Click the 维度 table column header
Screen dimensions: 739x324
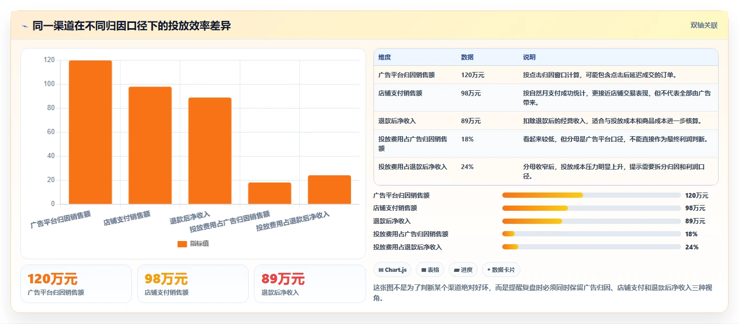[385, 57]
